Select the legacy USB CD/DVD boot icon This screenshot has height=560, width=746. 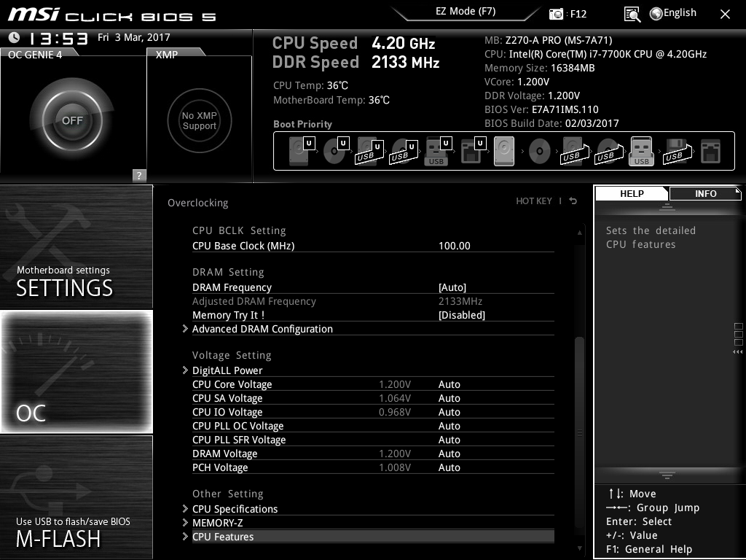click(x=608, y=152)
